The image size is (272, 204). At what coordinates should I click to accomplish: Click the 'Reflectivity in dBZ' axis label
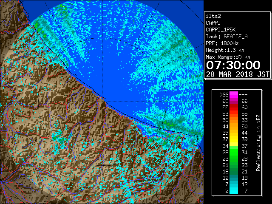point(258,143)
